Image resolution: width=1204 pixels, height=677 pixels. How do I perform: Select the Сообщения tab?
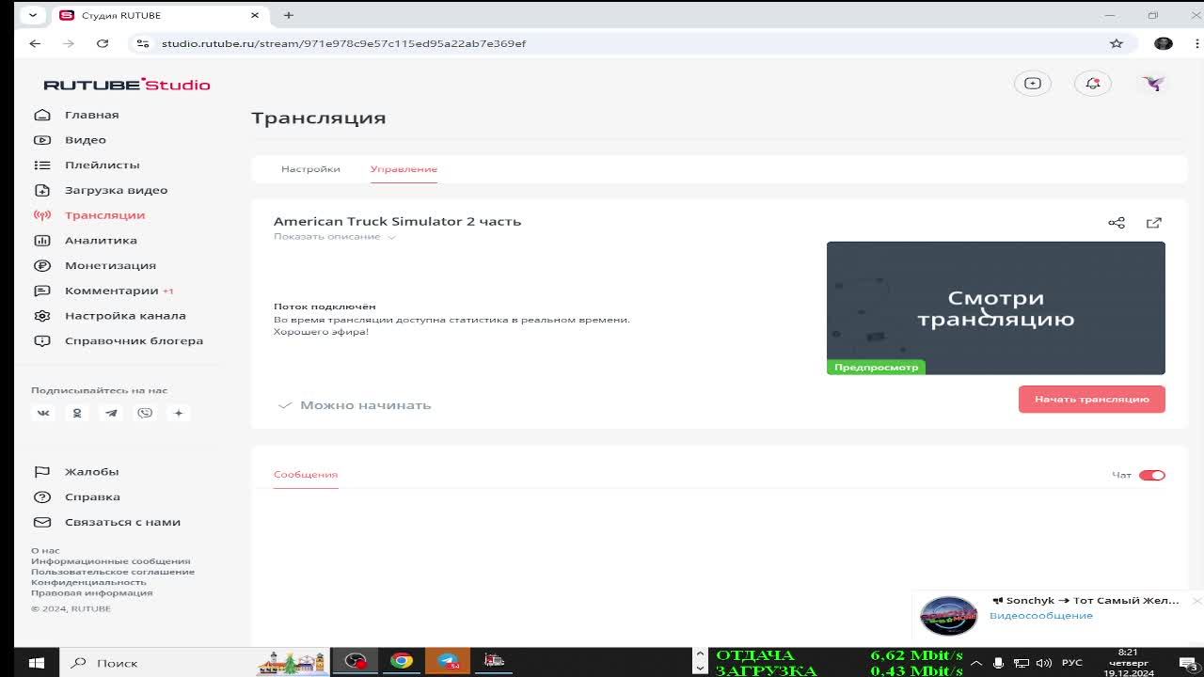point(306,475)
